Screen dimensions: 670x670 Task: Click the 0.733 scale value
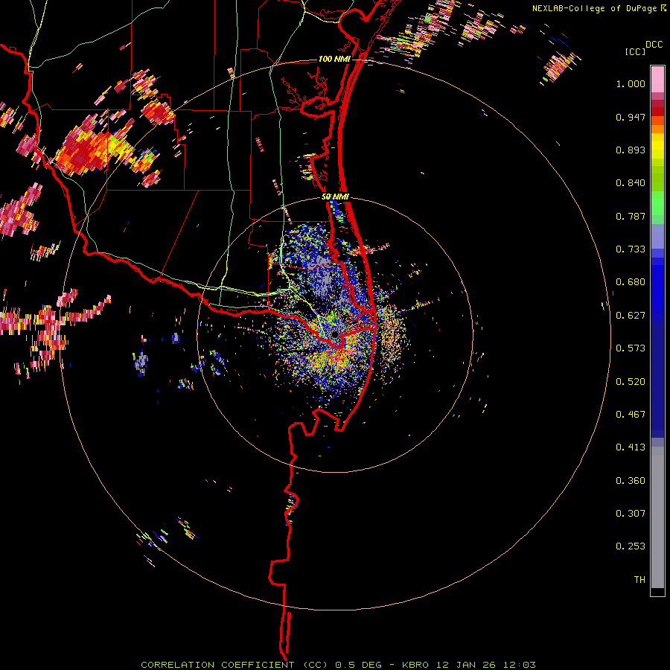631,249
